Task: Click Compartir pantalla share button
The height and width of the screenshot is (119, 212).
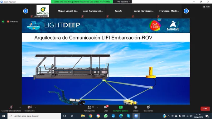Action: tap(121, 109)
